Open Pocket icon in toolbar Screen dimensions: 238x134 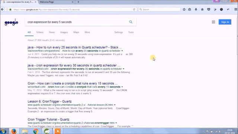tap(209, 9)
